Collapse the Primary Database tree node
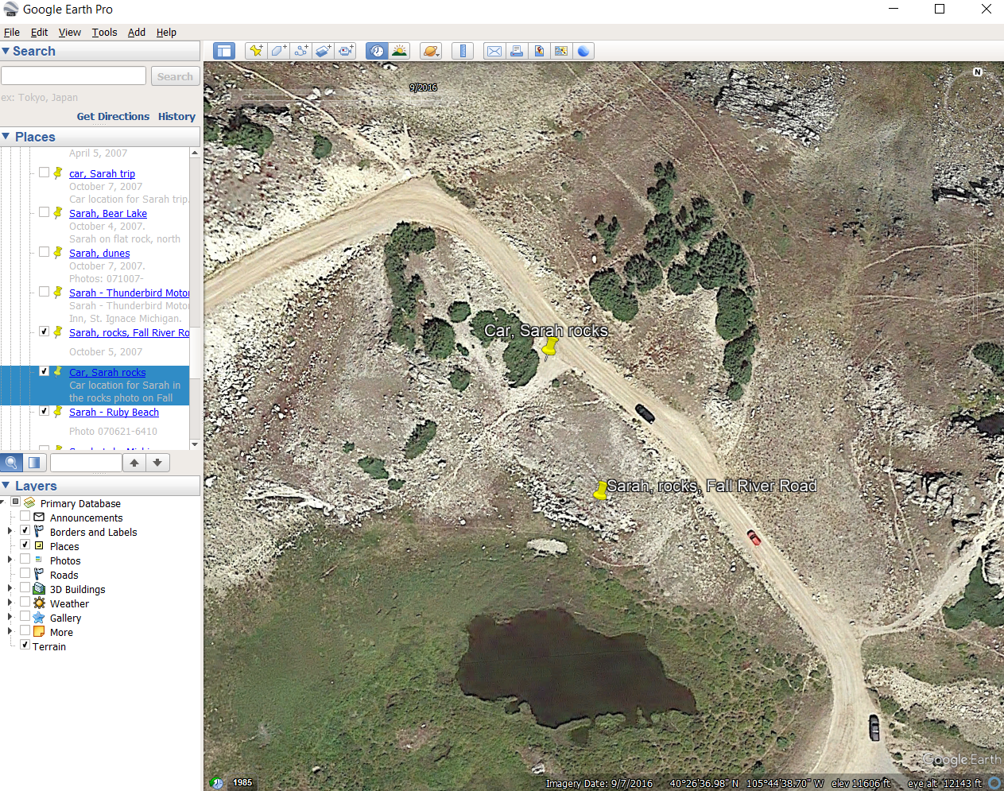The height and width of the screenshot is (791, 1004). click(3, 502)
